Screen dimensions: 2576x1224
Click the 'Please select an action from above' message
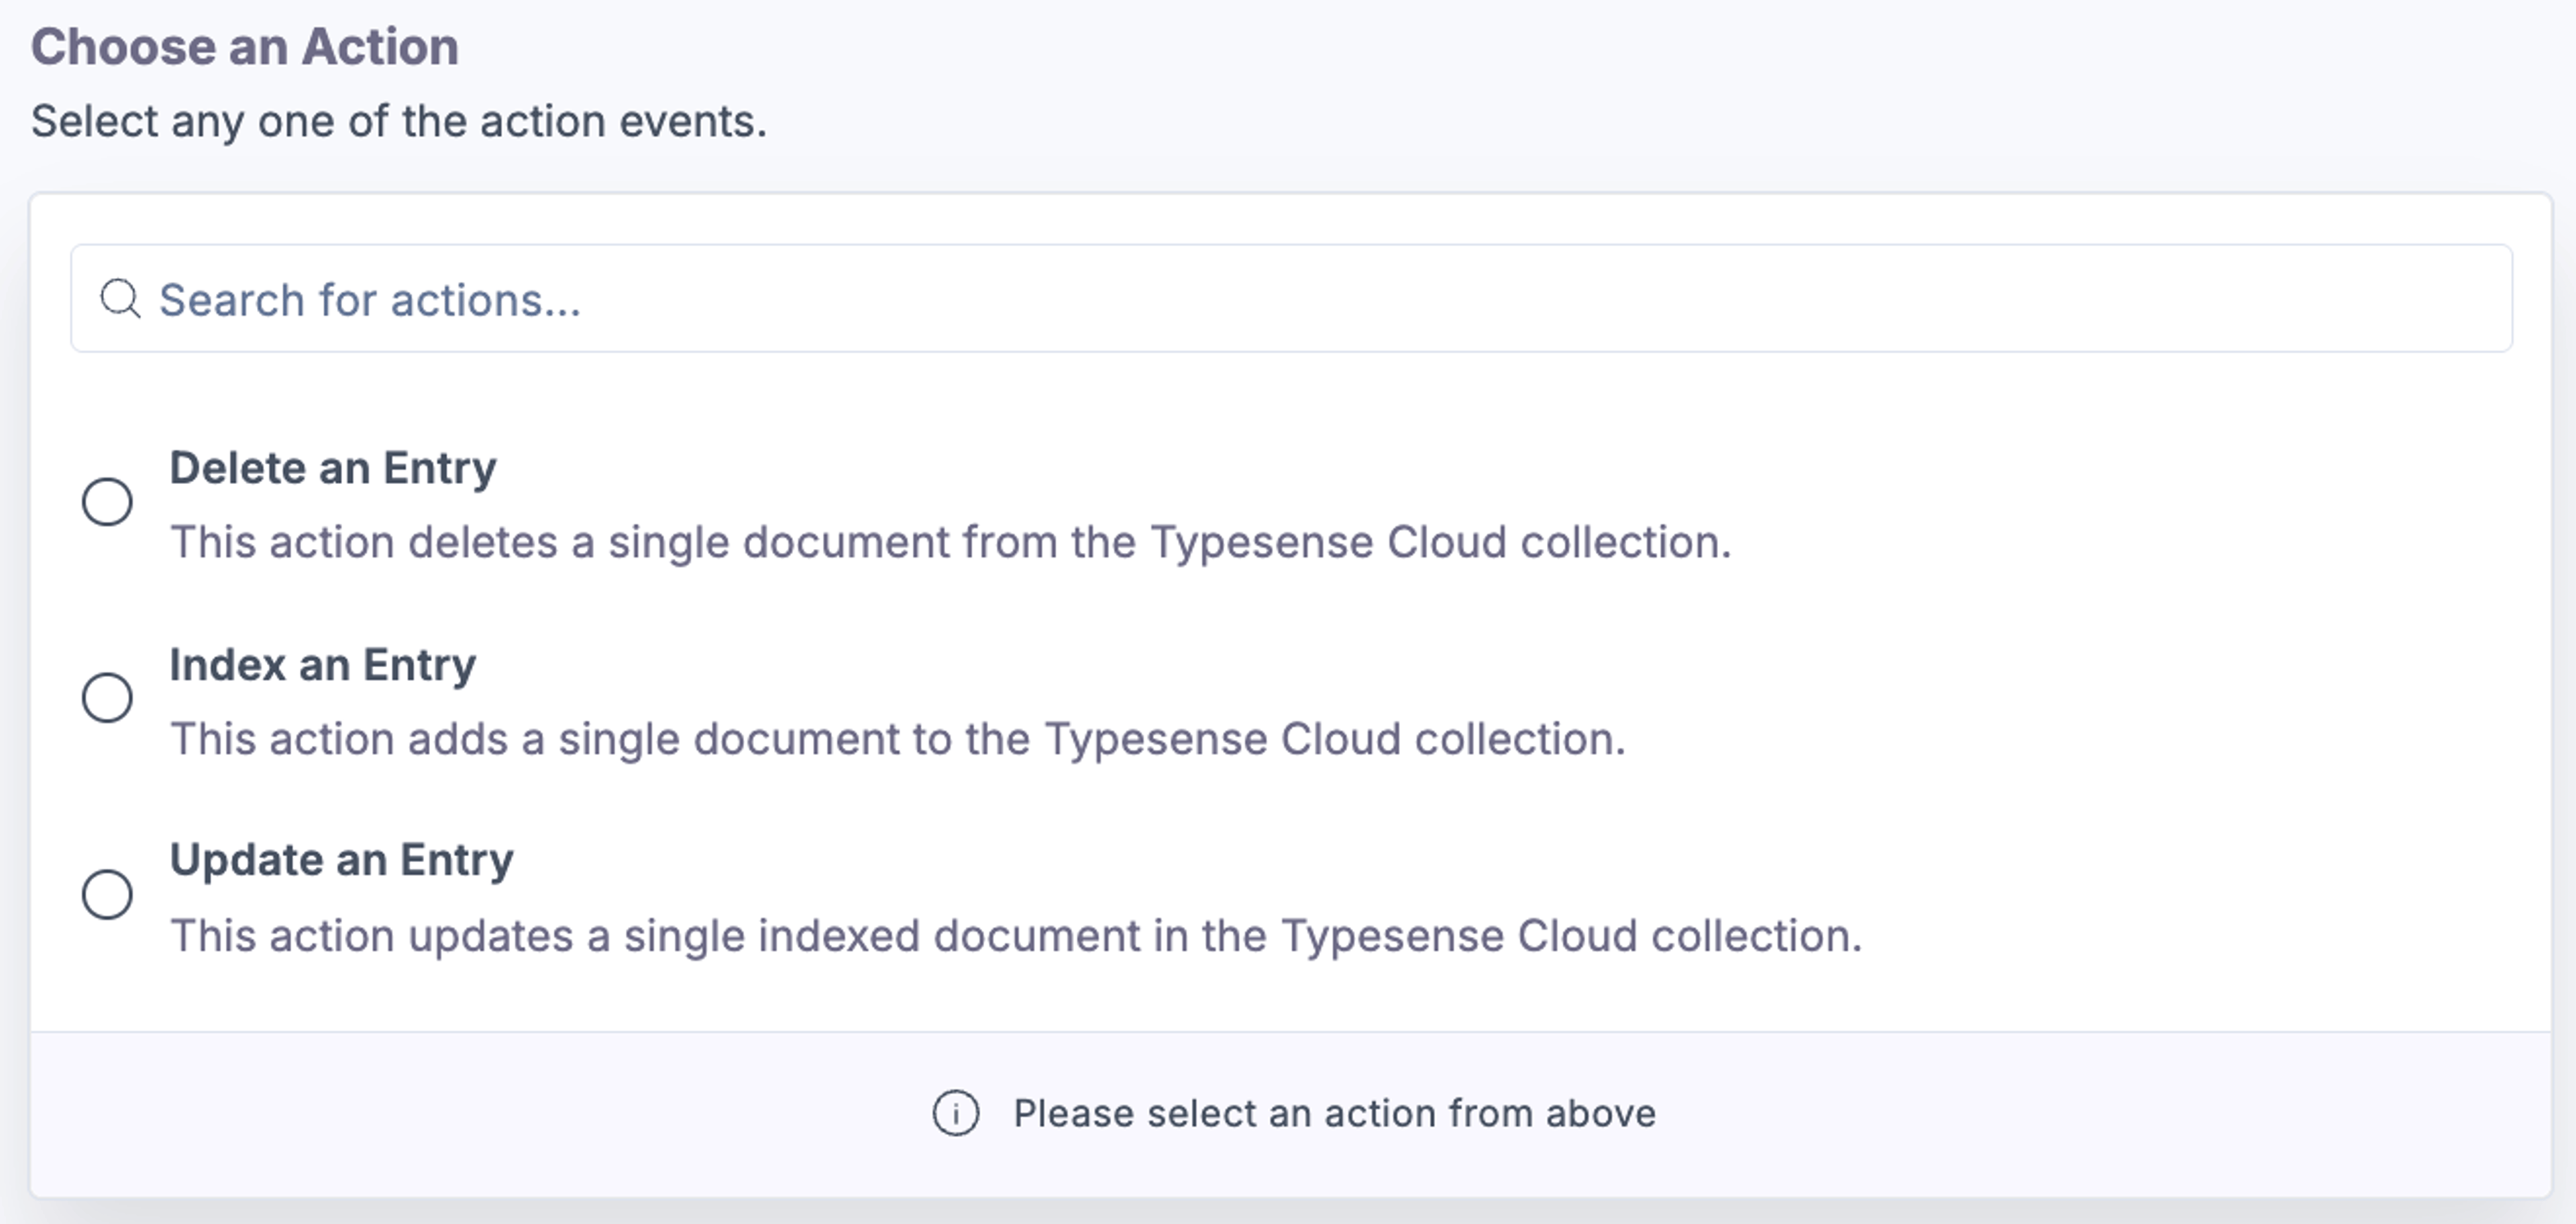pos(1335,1113)
